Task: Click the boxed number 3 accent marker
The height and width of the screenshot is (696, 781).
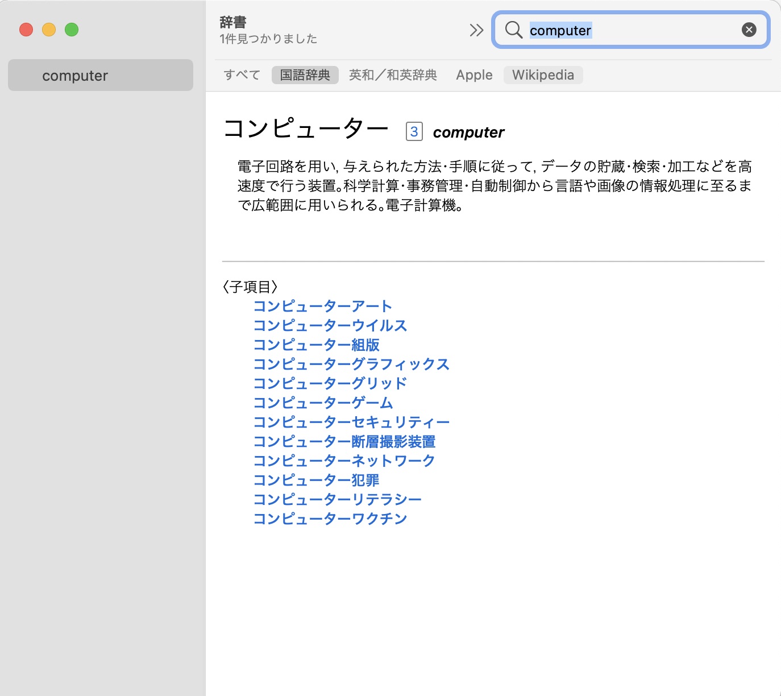Action: (414, 132)
